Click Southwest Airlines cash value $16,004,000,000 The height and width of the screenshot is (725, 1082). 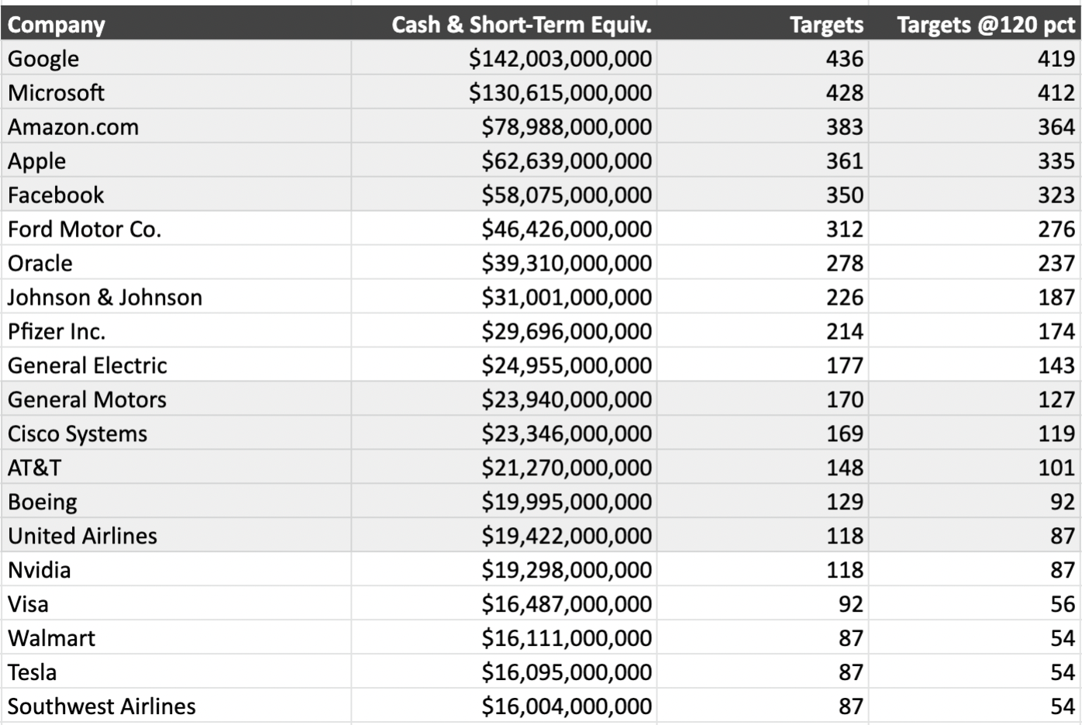coord(566,707)
